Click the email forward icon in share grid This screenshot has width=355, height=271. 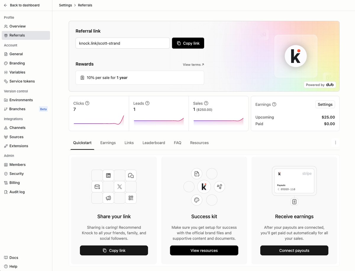[x=97, y=187]
